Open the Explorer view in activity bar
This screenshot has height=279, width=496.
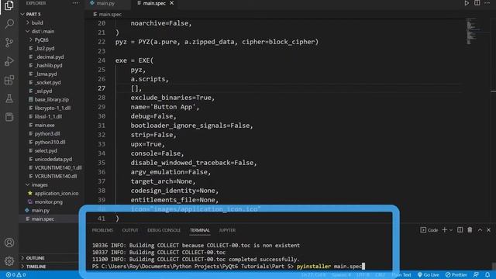9,5
